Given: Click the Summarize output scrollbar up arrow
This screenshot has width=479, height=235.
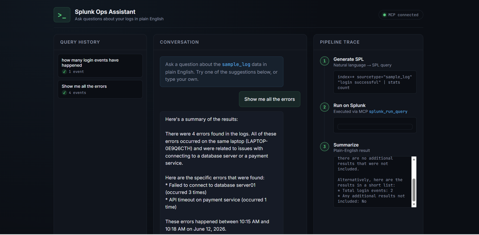Looking at the screenshot, I should pos(414,159).
